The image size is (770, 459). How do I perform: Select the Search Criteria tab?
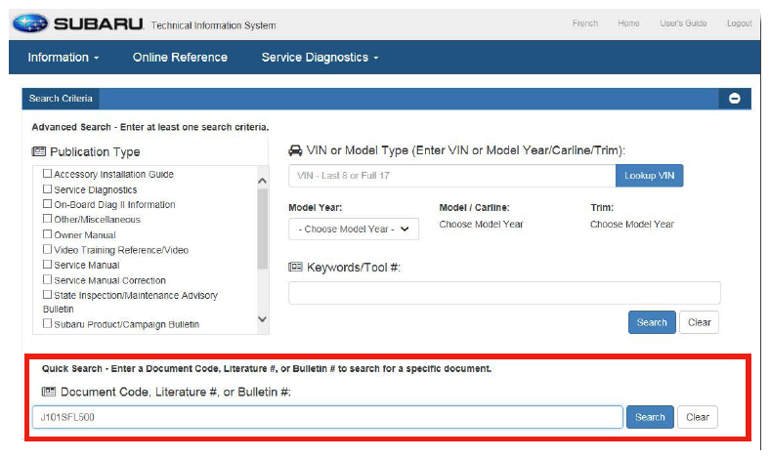point(61,99)
